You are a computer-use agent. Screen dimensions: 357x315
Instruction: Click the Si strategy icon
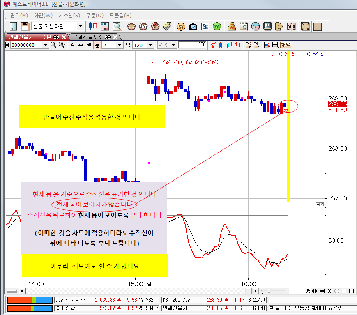[x=181, y=26]
